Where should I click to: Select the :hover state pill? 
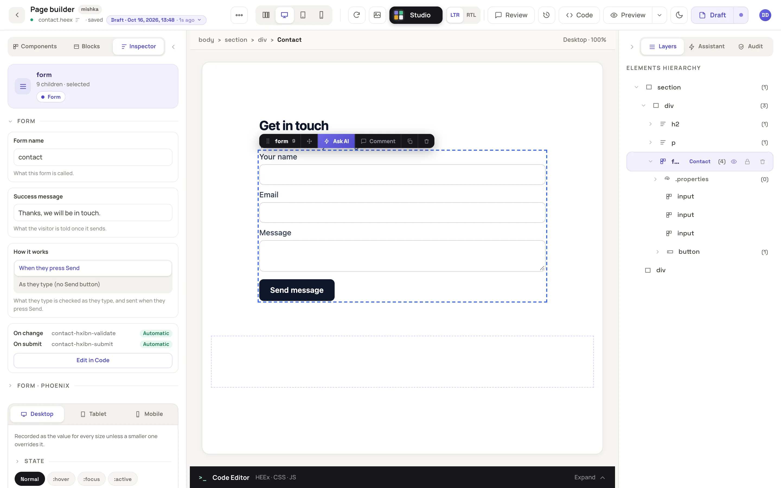[x=61, y=479]
